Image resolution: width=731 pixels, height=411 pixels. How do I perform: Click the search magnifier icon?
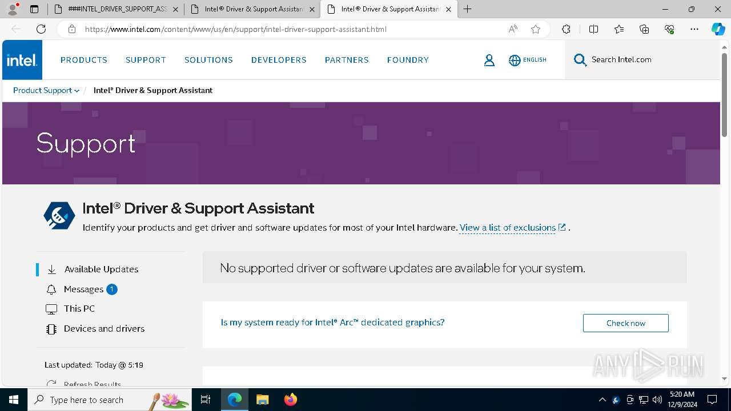(x=580, y=60)
